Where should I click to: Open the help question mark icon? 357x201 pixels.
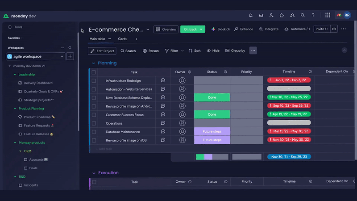[313, 15]
